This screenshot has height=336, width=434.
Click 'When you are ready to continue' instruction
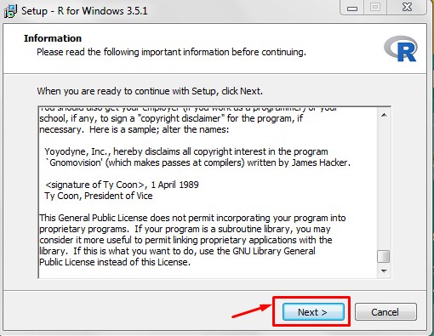coord(150,91)
